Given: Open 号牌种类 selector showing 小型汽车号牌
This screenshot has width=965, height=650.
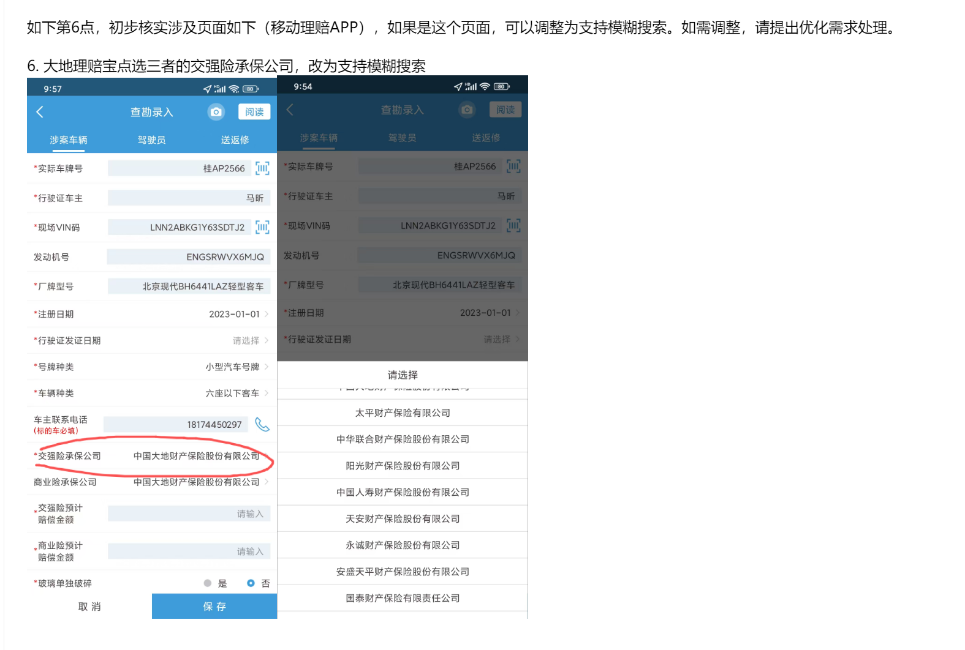Looking at the screenshot, I should click(x=237, y=367).
